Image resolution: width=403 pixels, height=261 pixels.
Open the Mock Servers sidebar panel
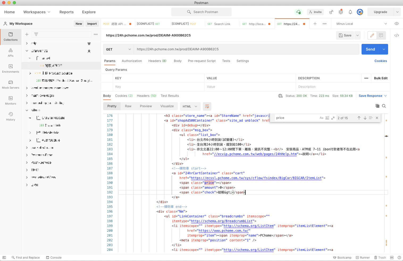click(11, 85)
